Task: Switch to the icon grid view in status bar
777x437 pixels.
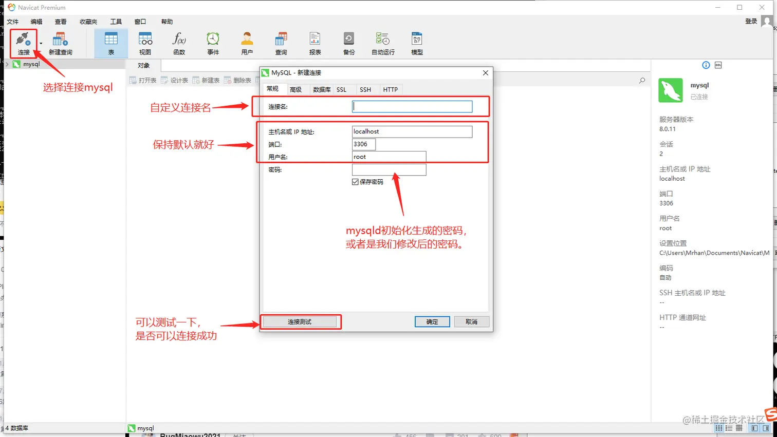Action: tap(719, 428)
